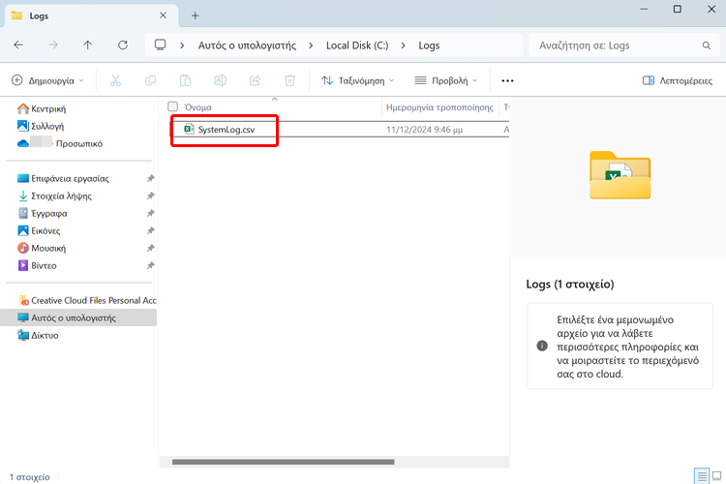Open the Δημιουργία new item dropdown

click(x=47, y=81)
